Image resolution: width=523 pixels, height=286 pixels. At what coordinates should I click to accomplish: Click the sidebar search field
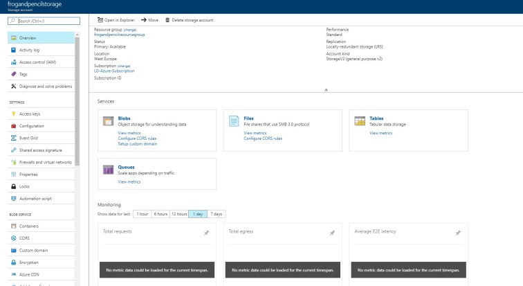pos(40,20)
